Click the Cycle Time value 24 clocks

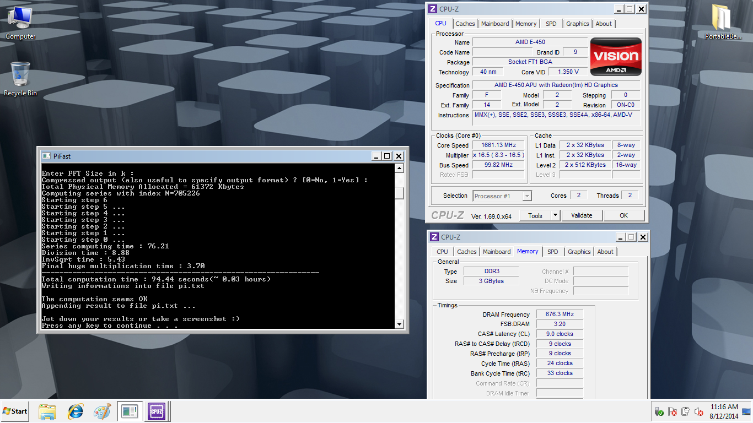point(559,364)
